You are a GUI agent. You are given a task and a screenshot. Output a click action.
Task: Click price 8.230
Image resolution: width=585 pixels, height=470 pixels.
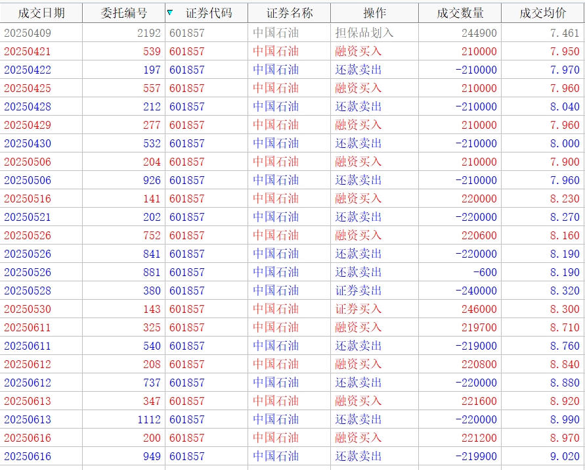[565, 199]
